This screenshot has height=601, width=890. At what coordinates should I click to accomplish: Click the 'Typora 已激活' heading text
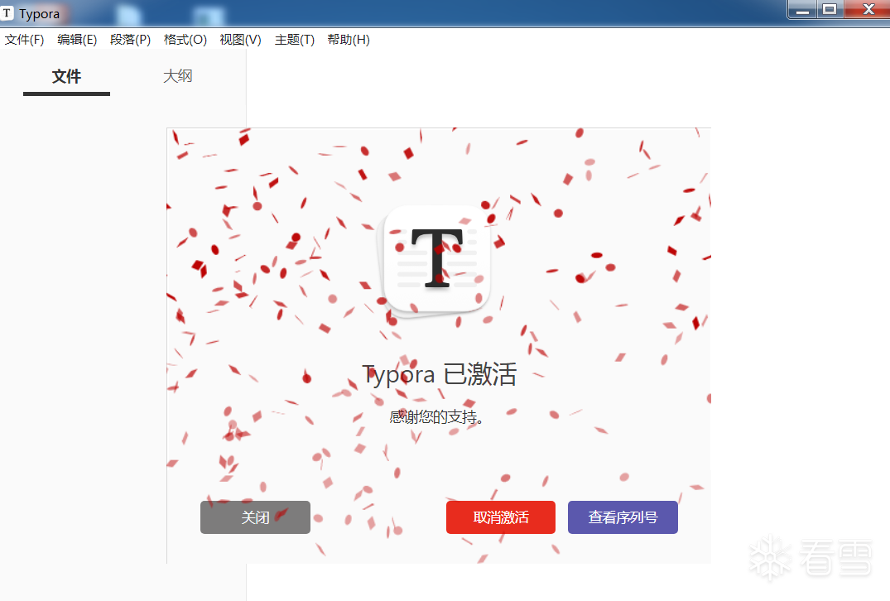pyautogui.click(x=440, y=374)
